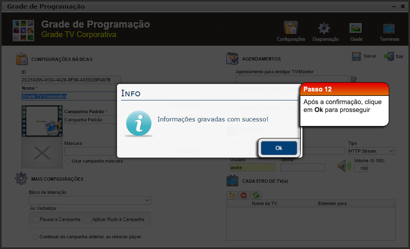Screen dimensions: 410x249
Task: Switch to the Grade section
Action: tap(356, 29)
